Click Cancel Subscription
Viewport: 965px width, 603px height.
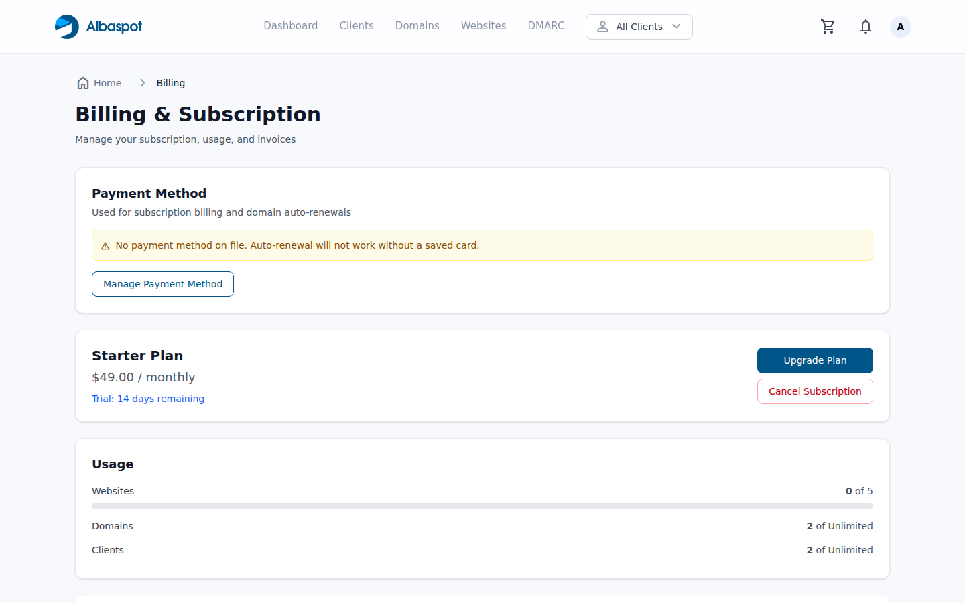815,391
